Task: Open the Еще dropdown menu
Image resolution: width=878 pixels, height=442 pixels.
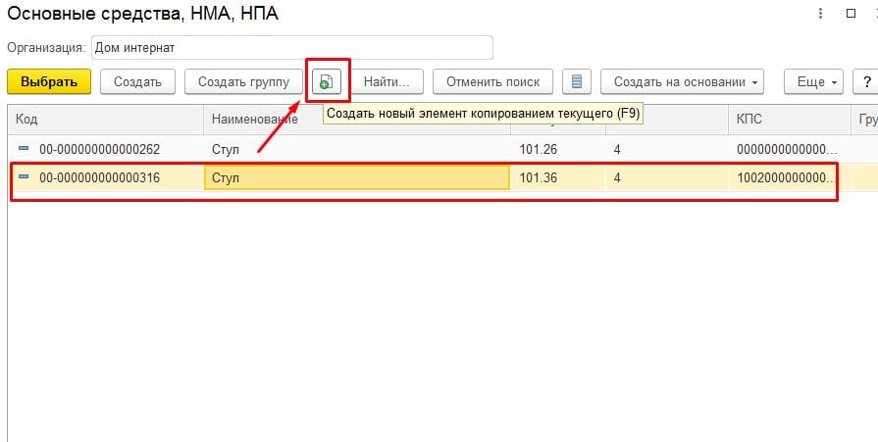Action: point(815,82)
